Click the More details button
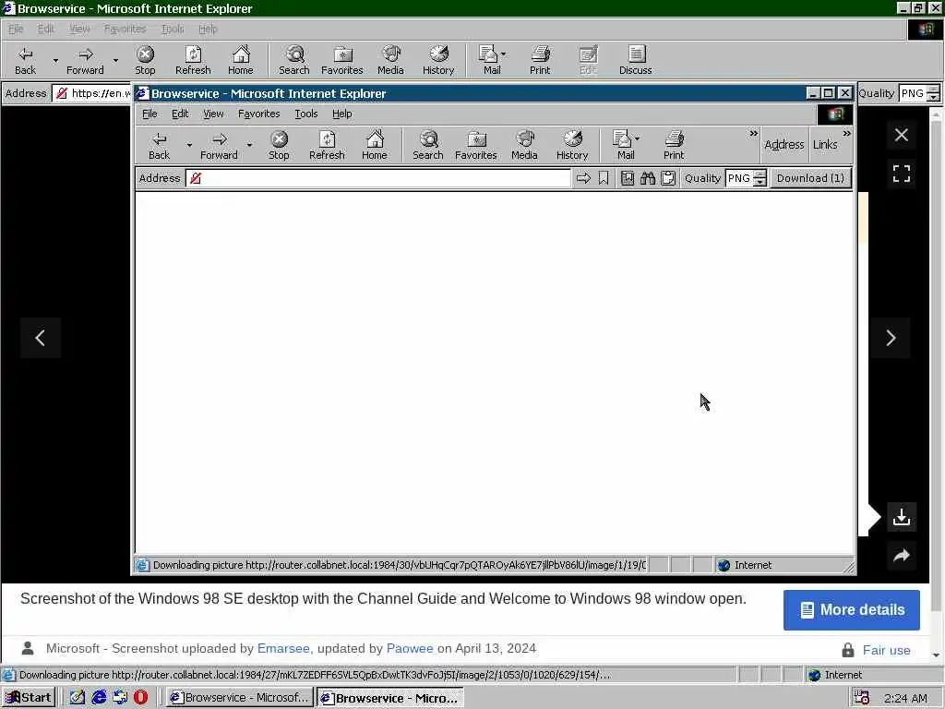Screen dimensions: 945x709 (x=852, y=610)
